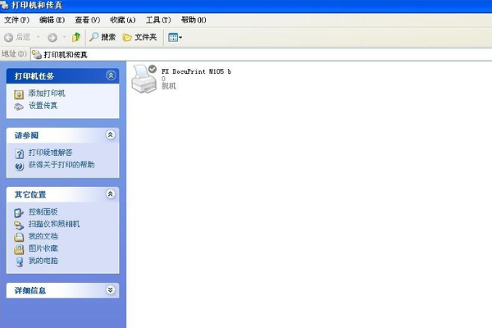
Task: Expand the 详细信息 panel
Action: 111,289
